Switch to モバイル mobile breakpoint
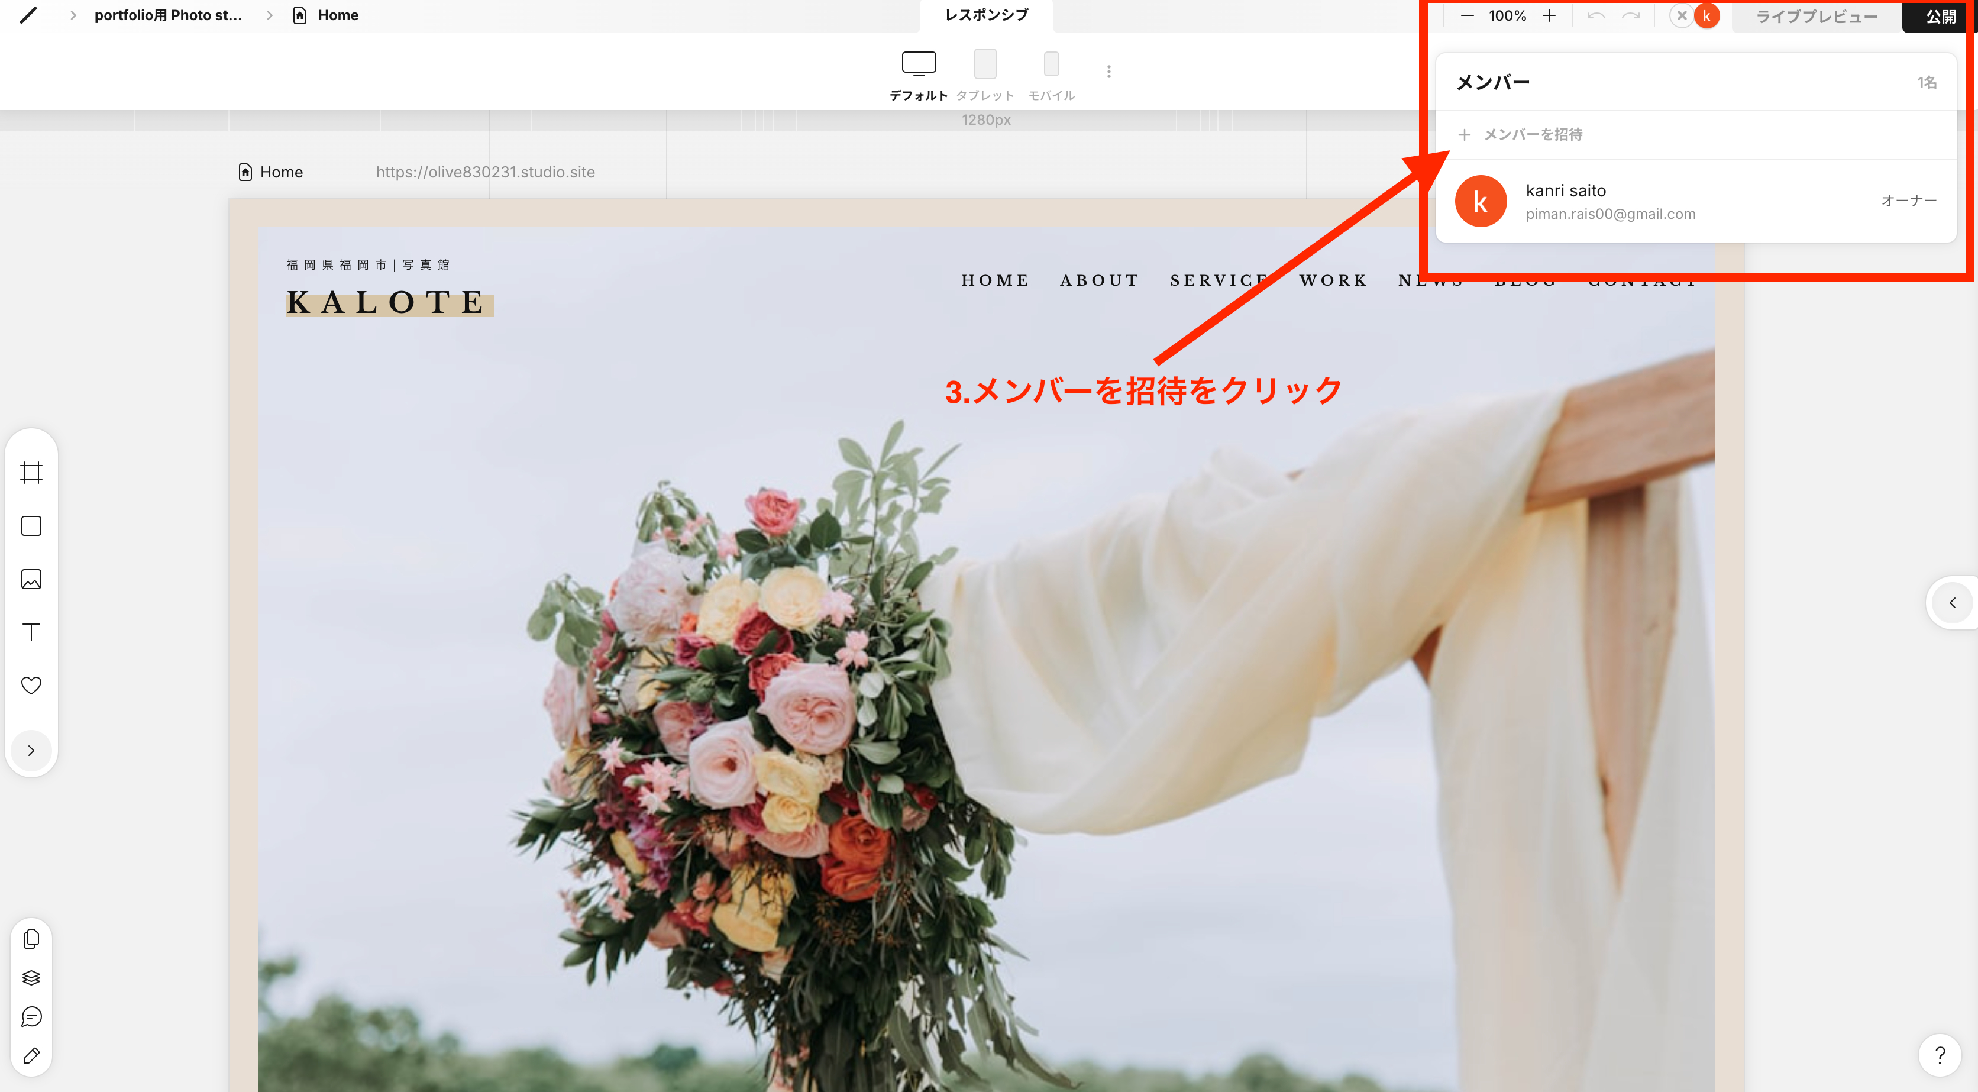 coord(1051,75)
